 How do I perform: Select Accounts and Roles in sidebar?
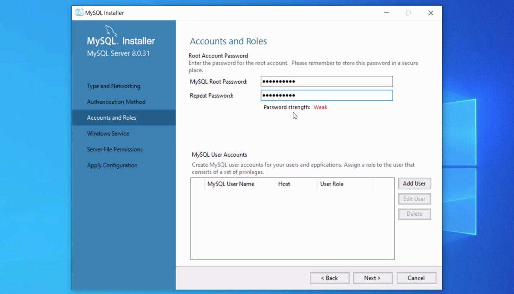[x=112, y=118]
